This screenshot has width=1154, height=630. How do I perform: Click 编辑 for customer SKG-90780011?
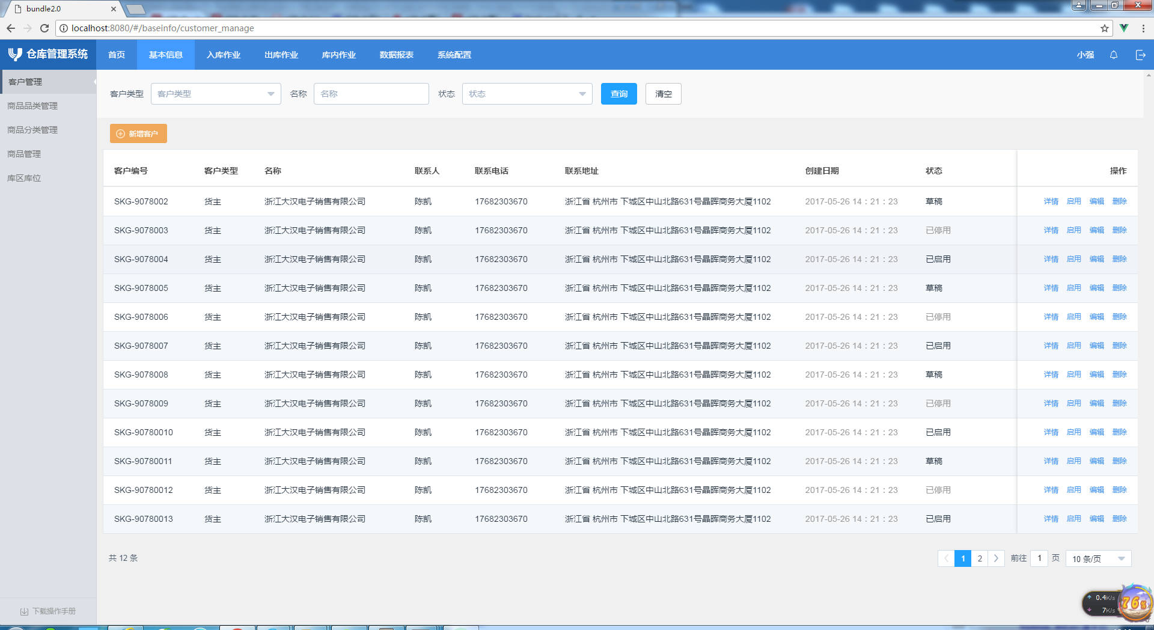pos(1097,461)
